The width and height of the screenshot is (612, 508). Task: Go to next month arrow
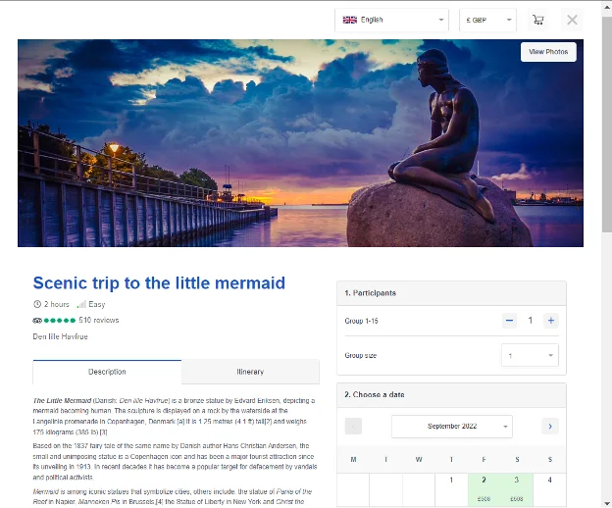(x=550, y=426)
